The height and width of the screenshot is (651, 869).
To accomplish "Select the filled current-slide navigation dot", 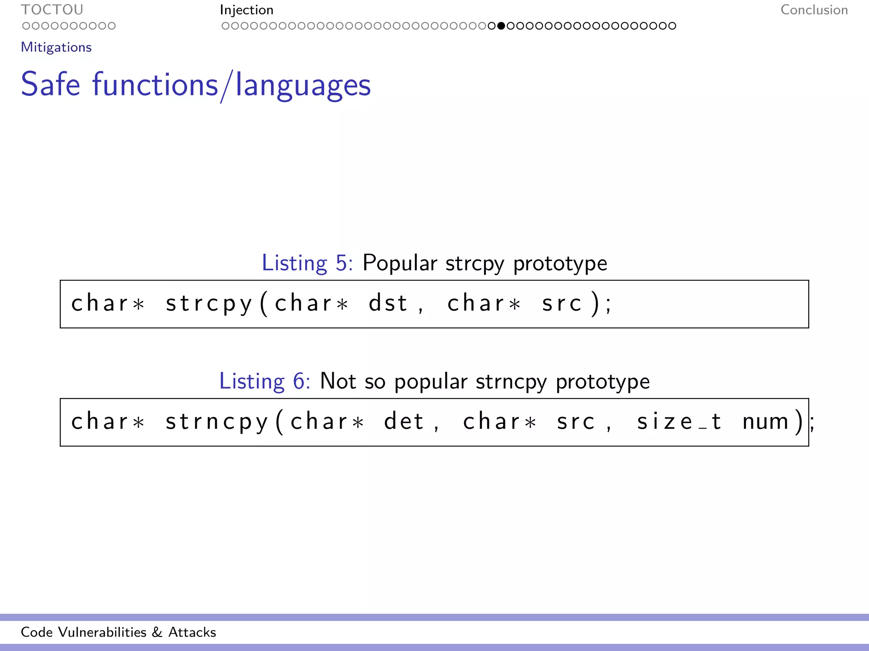I will pos(501,26).
